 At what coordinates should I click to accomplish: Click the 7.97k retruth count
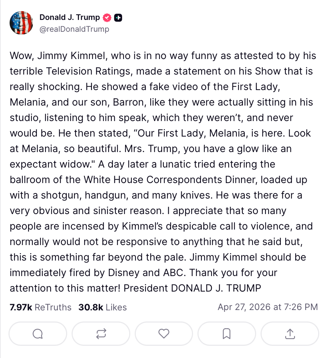click(21, 307)
